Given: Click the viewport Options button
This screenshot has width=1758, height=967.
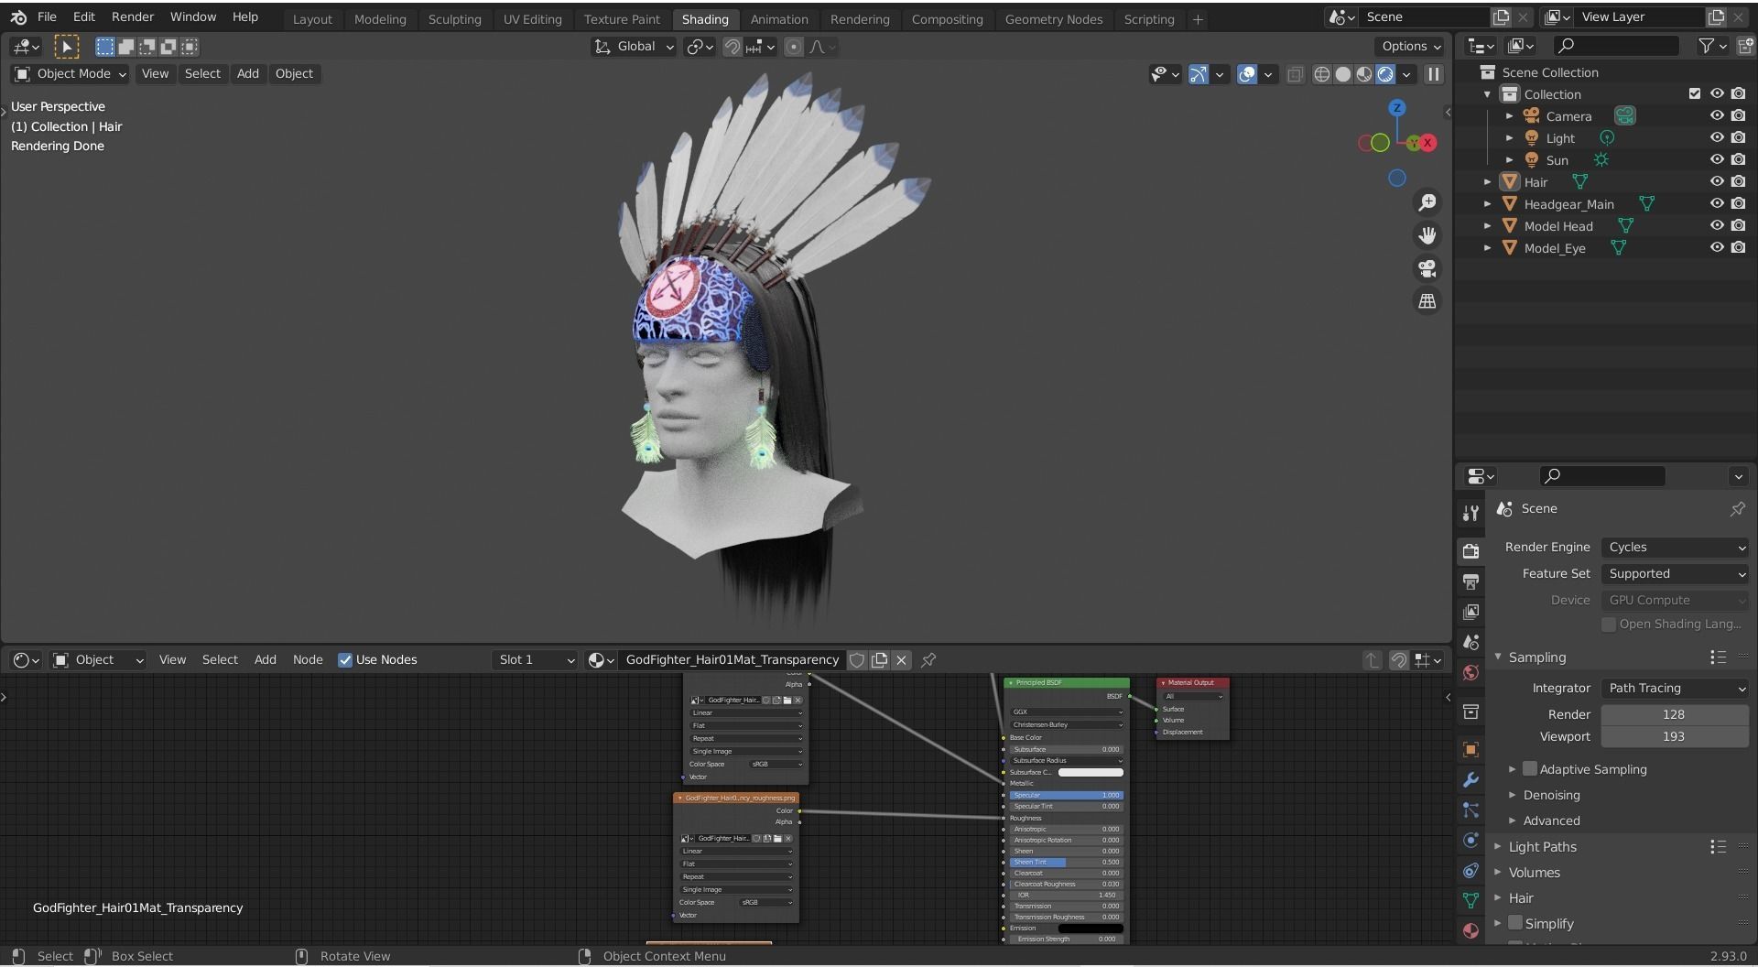Looking at the screenshot, I should tap(1411, 47).
